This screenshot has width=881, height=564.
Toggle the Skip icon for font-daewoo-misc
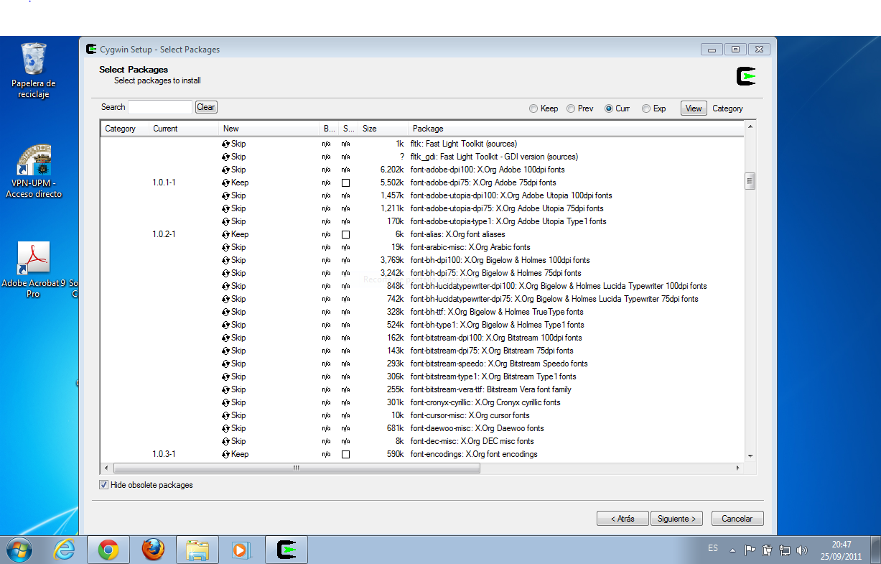pos(226,428)
